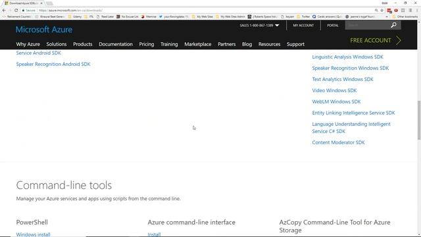Open the My Web Sites Admin bookmark folder
The width and height of the screenshot is (421, 237).
point(230,16)
